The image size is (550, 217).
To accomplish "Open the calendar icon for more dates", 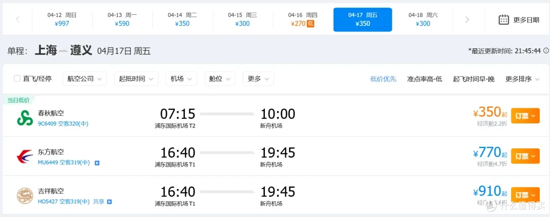I will point(504,20).
